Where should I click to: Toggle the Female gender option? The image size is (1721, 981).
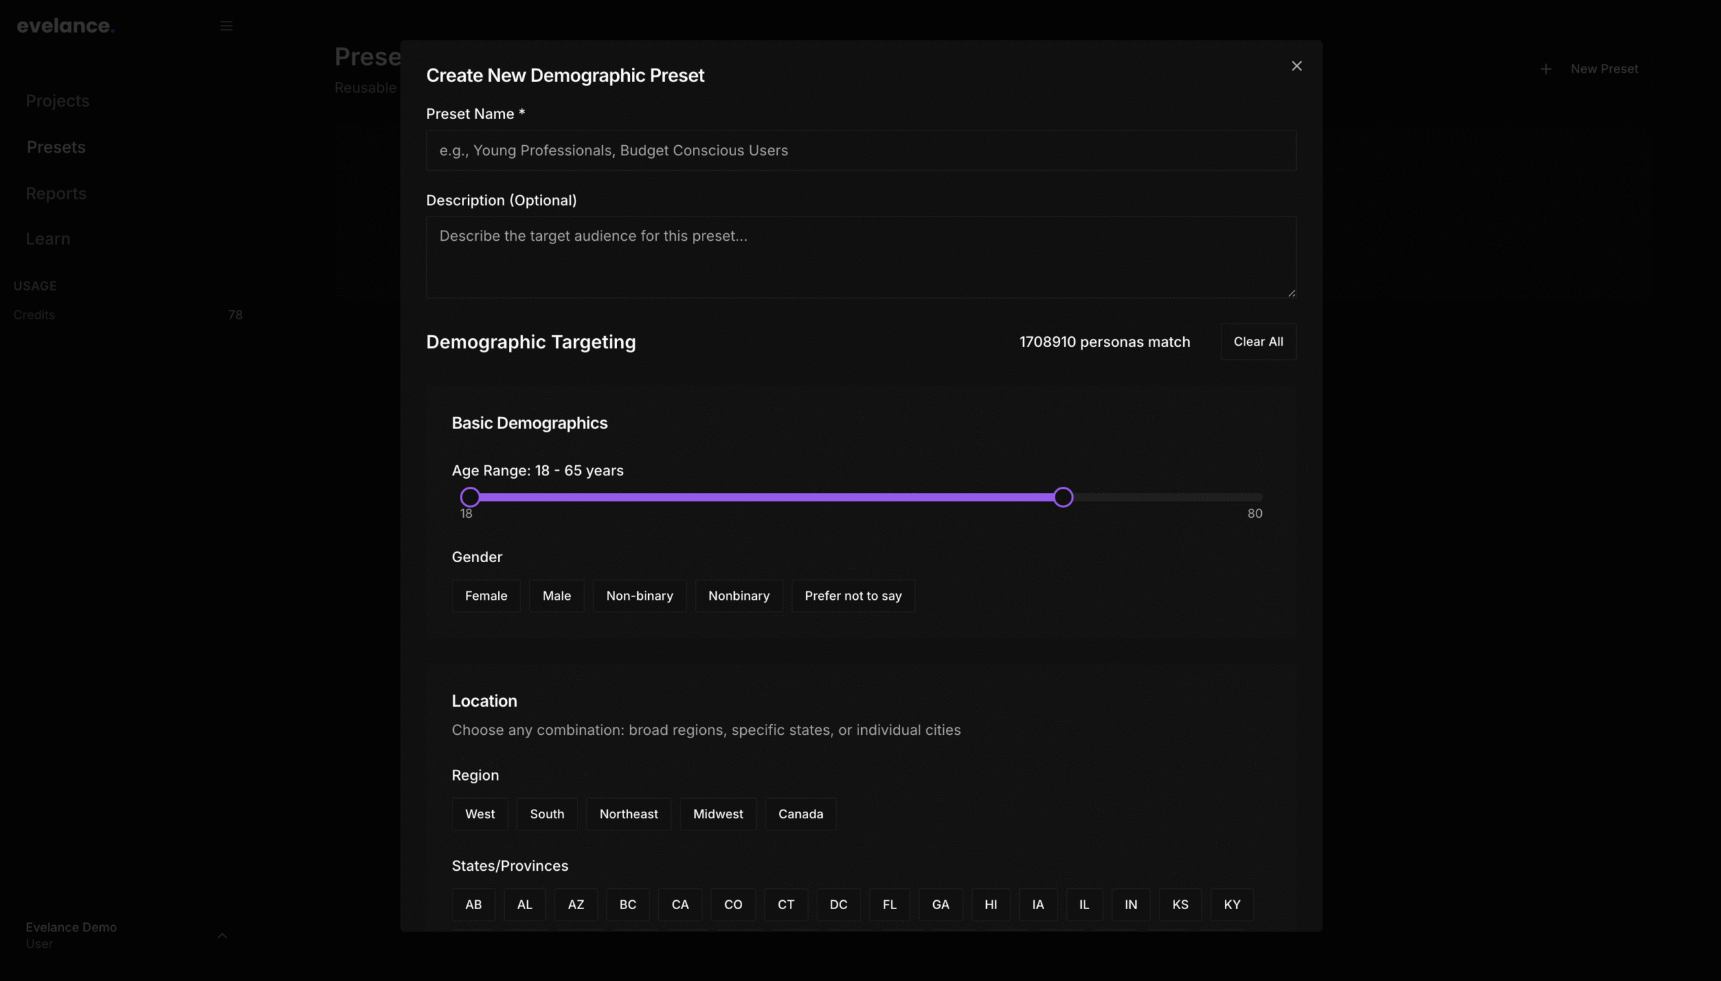[485, 596]
